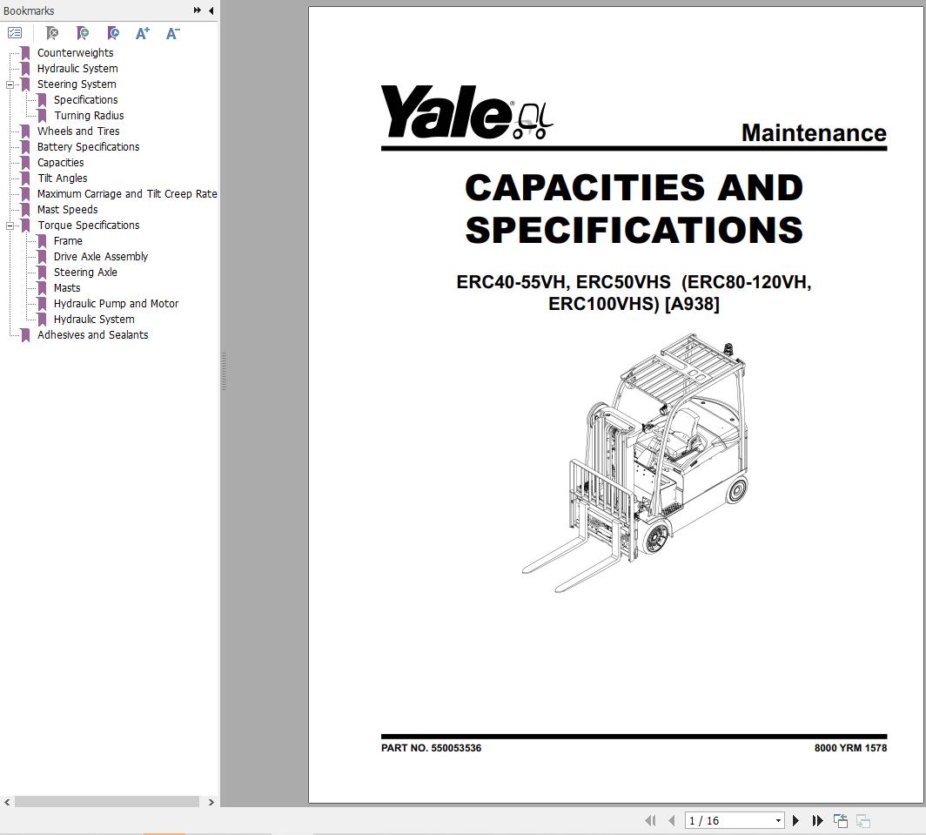Expand the Bookmarks panel with double arrow
The height and width of the screenshot is (835, 926).
(x=198, y=10)
